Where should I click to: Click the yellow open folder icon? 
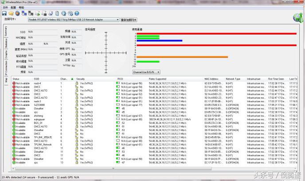[x=11, y=13]
